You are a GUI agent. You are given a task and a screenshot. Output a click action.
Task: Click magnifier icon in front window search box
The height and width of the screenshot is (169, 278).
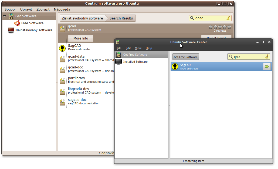(x=231, y=57)
